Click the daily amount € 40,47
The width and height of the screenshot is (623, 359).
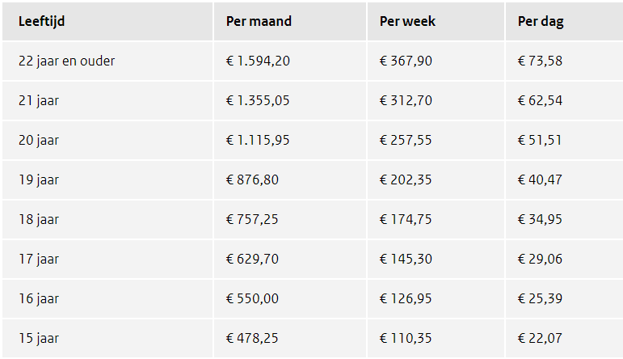(x=540, y=180)
